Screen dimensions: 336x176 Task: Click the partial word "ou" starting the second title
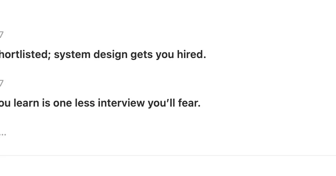click(x=5, y=103)
